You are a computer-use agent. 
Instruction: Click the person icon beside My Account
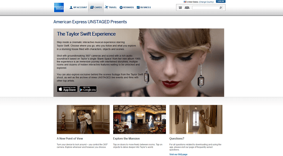71,7
